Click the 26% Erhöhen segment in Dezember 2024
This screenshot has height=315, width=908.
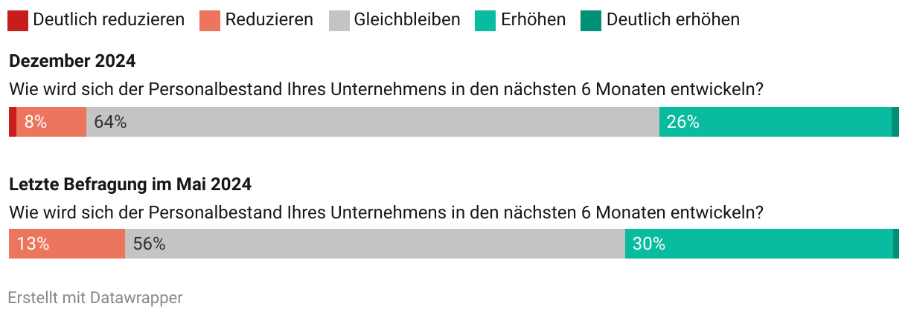pos(776,122)
